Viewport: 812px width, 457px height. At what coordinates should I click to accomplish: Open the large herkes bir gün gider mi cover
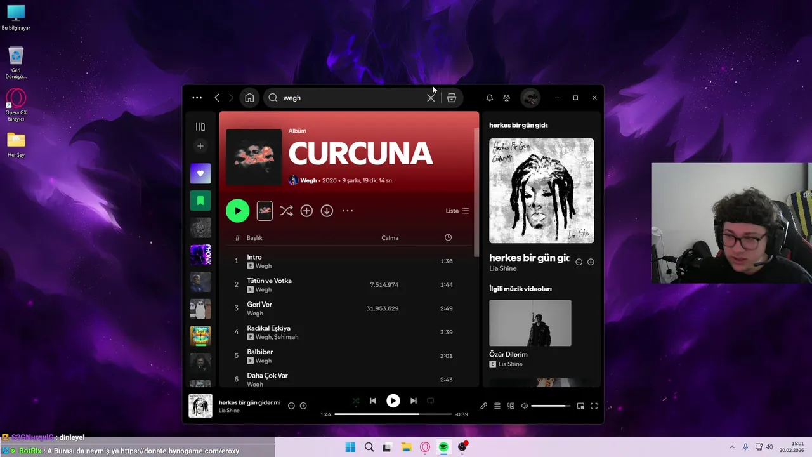click(542, 190)
